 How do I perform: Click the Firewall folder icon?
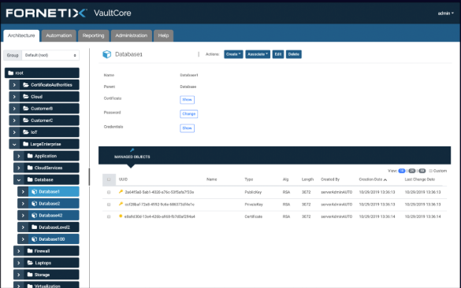pos(30,251)
